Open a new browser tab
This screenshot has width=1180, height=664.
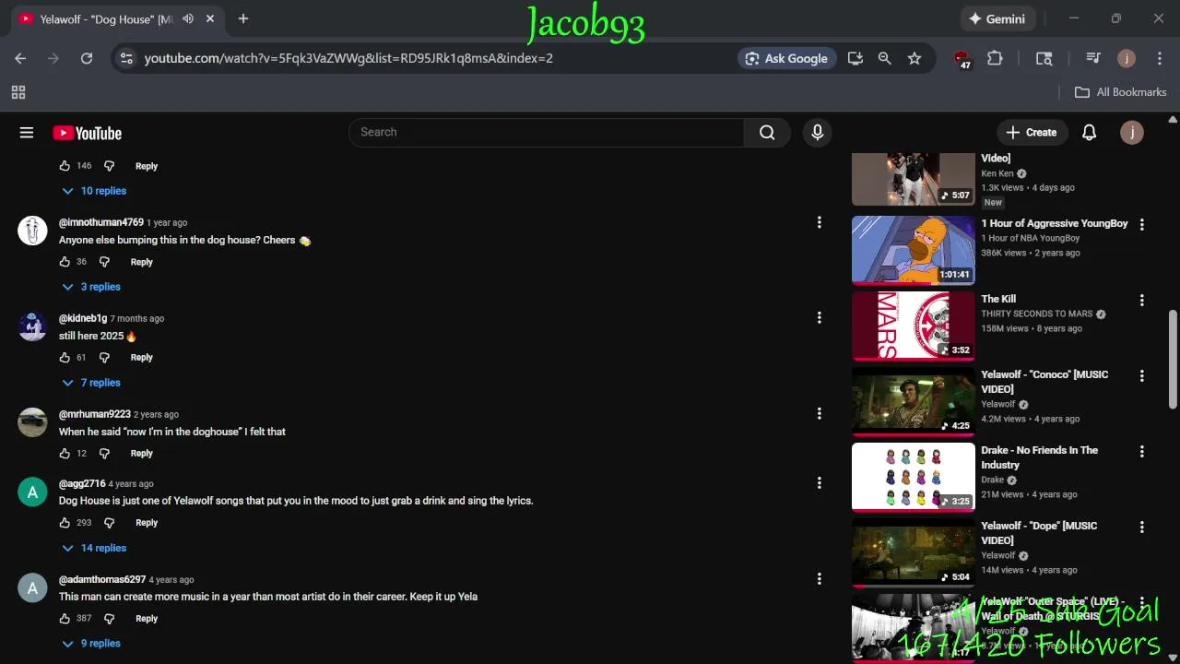(243, 18)
